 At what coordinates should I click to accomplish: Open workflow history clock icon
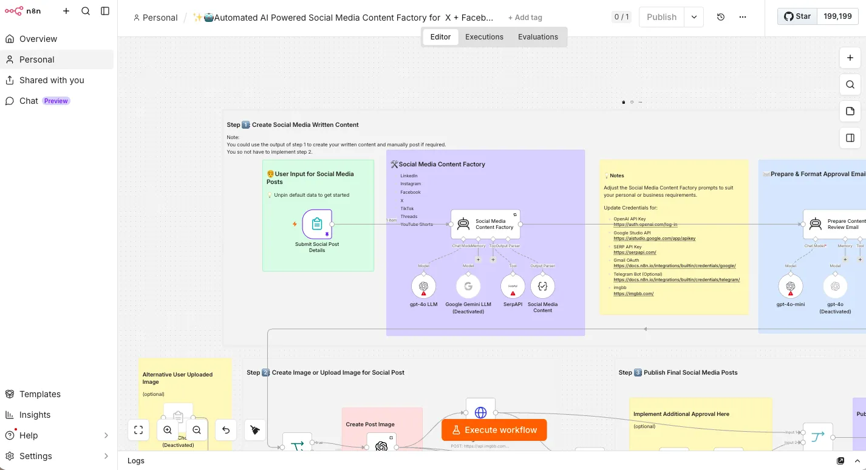pyautogui.click(x=721, y=17)
